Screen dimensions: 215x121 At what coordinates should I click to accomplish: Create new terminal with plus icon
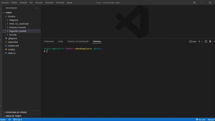199,41
